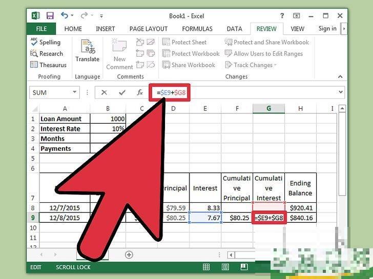Add a new sheet with plus button
Screen dimensions: 373x279
129,254
